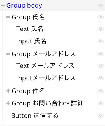The image size is (105, 126).
Task: Toggle eye icon for Group お問い合わせ詳細
Action: click(101, 103)
